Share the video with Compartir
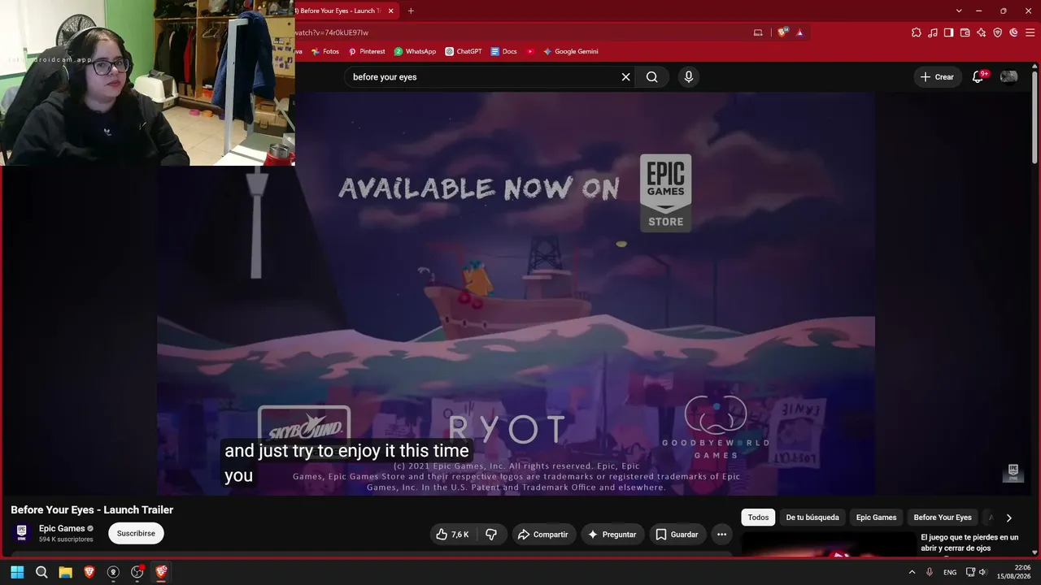Viewport: 1041px width, 585px height. pyautogui.click(x=544, y=535)
